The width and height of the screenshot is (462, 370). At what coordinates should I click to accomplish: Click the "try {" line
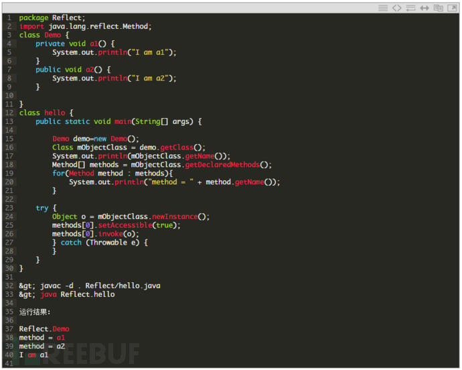(x=46, y=208)
